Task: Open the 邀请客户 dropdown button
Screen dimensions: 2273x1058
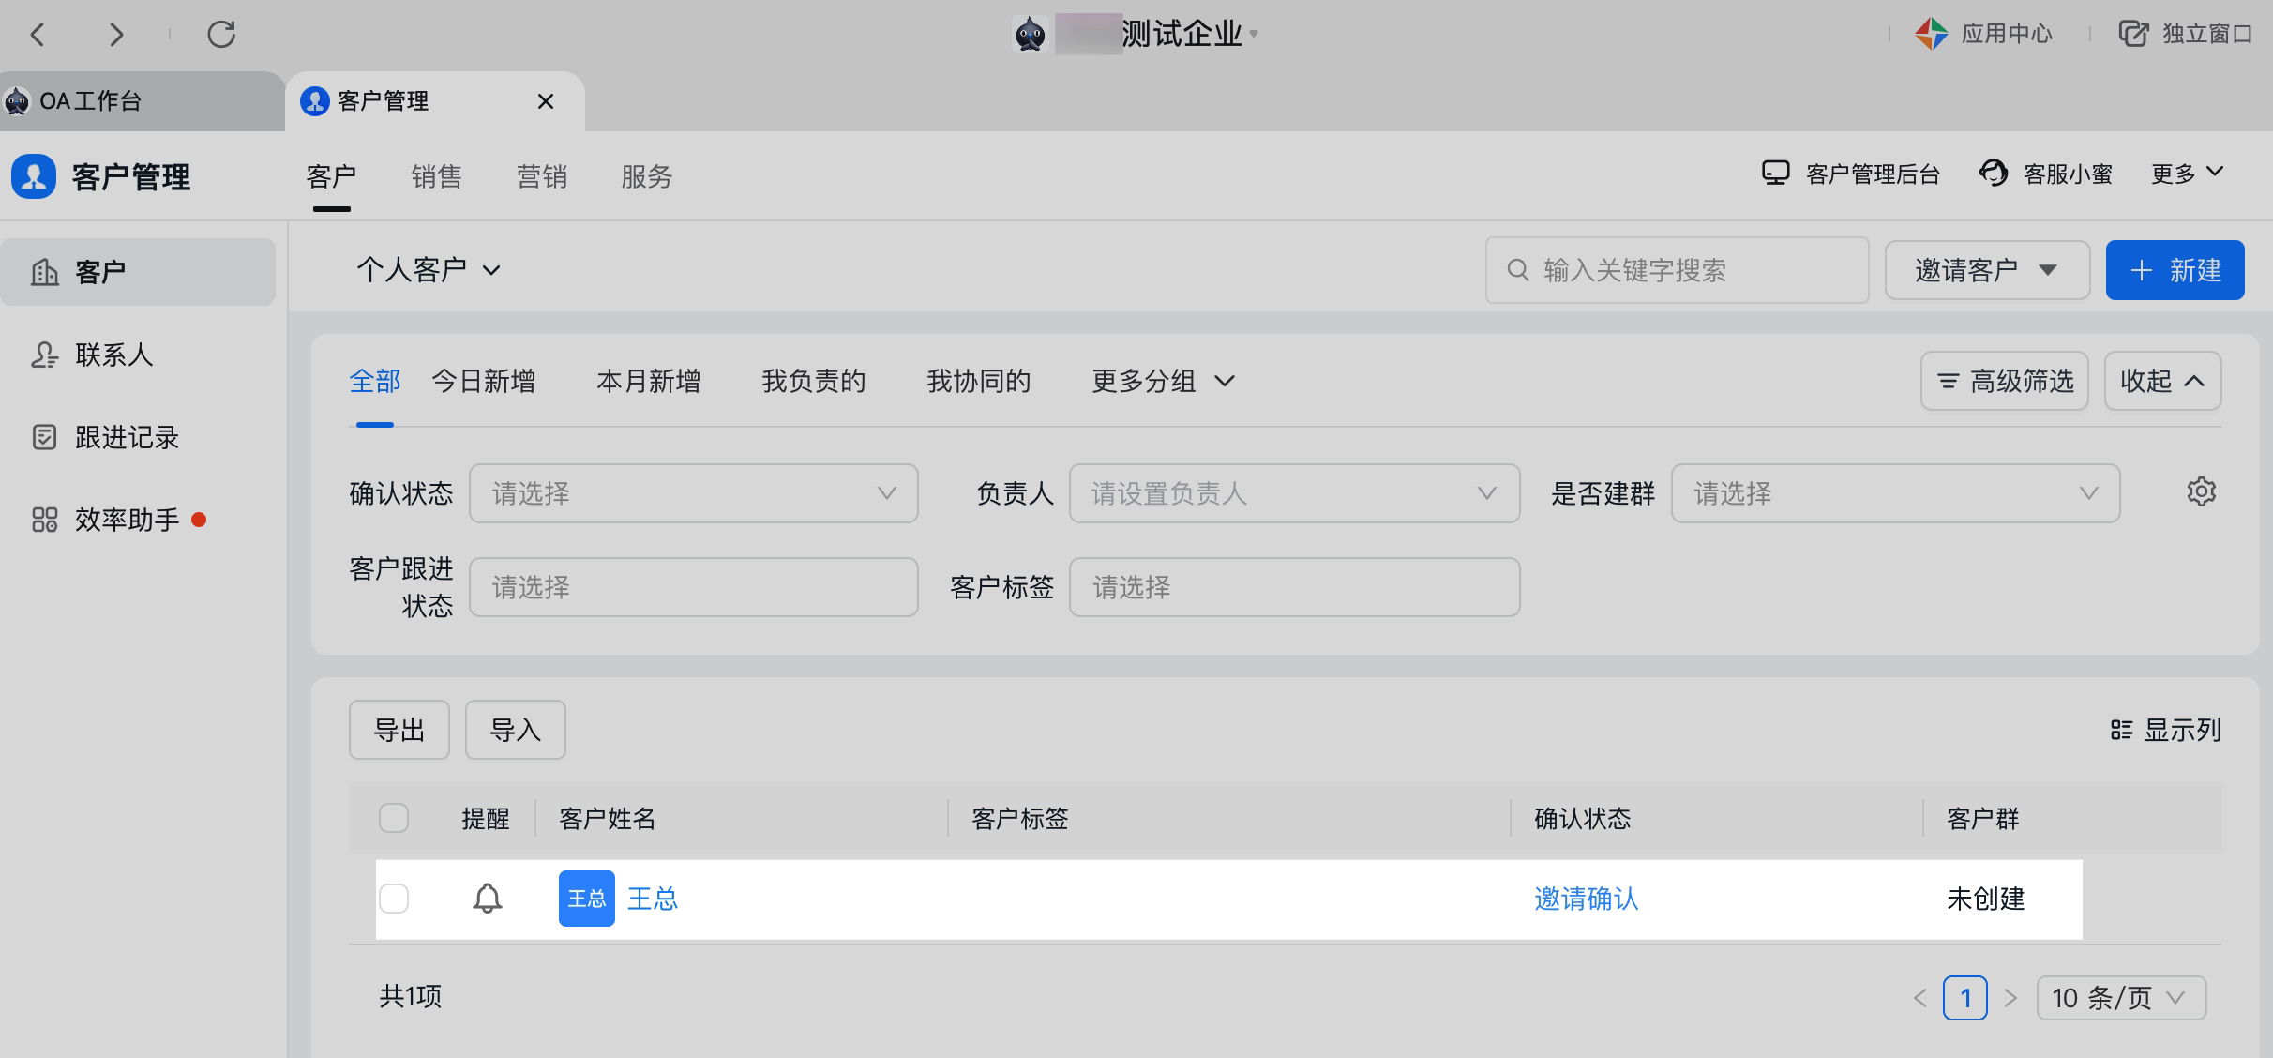Action: 1986,270
